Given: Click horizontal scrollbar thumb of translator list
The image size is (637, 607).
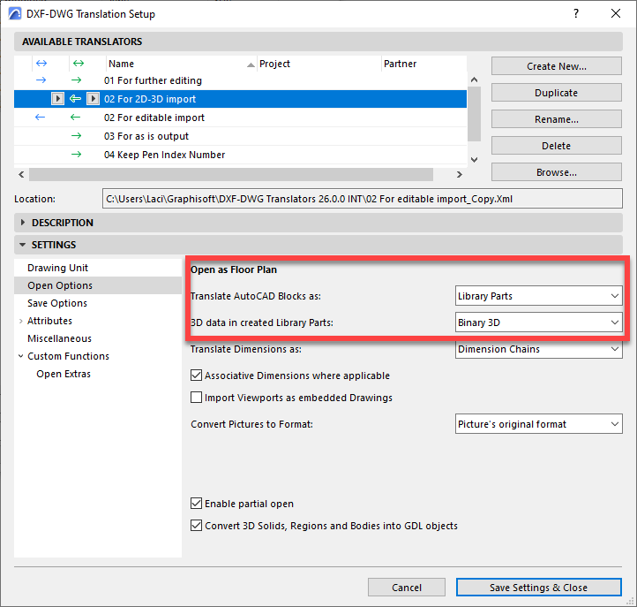Looking at the screenshot, I should 231,175.
